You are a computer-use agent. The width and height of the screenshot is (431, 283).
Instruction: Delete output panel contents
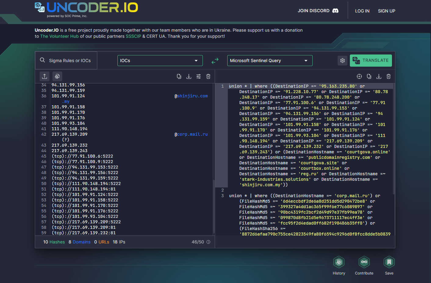[x=389, y=76]
